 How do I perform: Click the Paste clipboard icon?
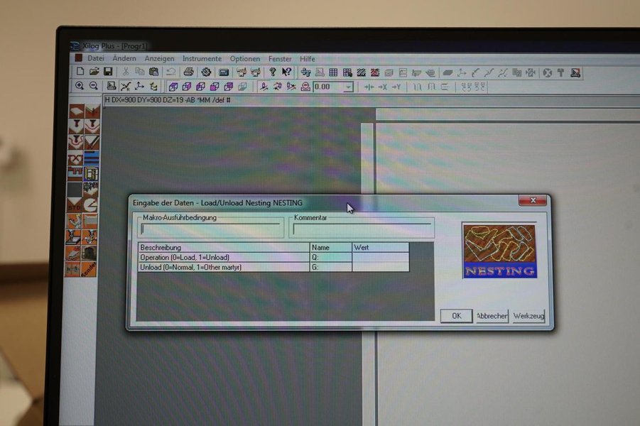click(153, 72)
